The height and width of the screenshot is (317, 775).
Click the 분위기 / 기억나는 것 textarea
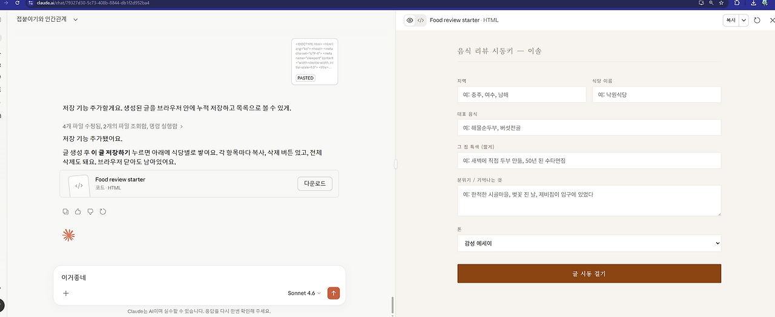tap(589, 201)
